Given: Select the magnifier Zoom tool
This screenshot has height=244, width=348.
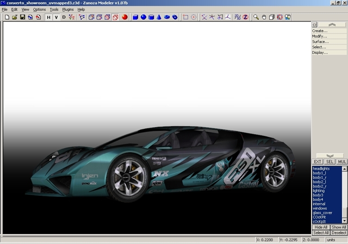Looking at the screenshot, I should pos(256,17).
